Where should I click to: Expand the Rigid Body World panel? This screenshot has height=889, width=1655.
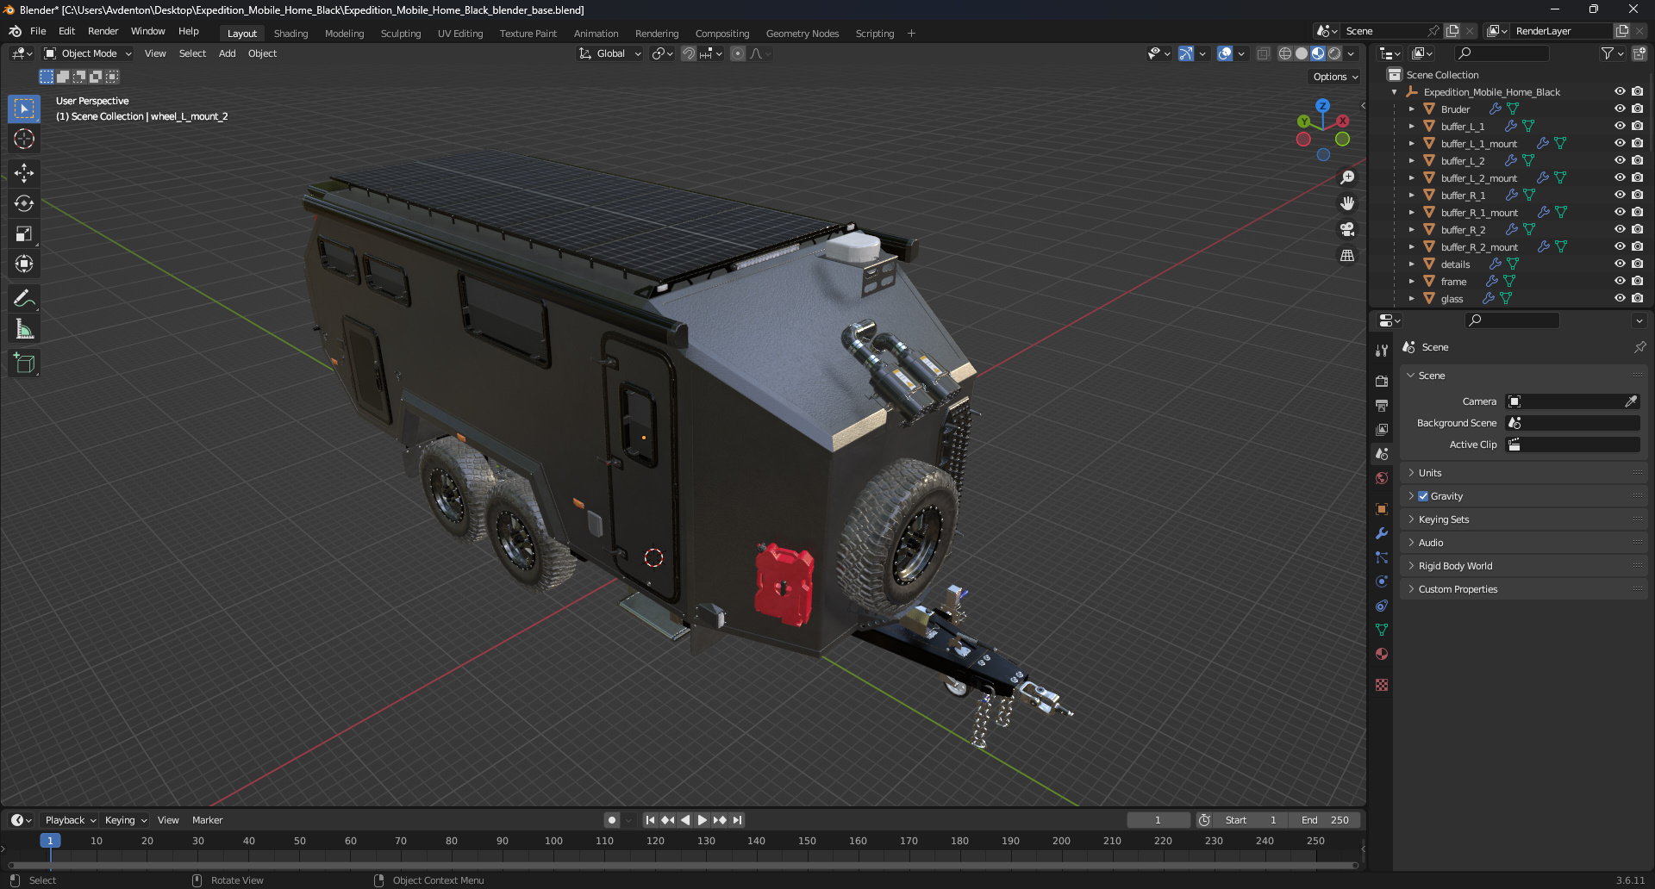1523,566
